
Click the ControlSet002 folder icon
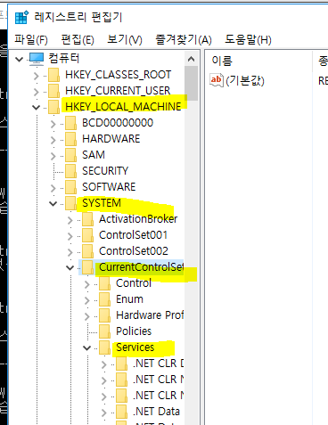88,251
